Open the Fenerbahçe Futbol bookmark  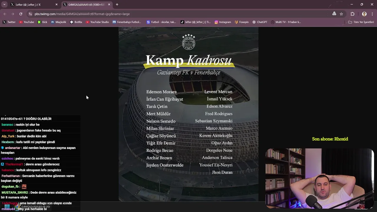coord(127,22)
